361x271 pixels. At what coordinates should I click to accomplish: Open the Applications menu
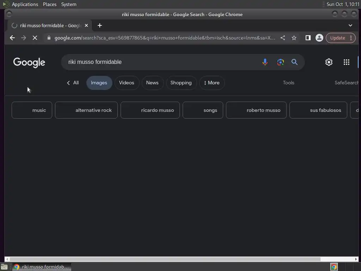tap(25, 4)
